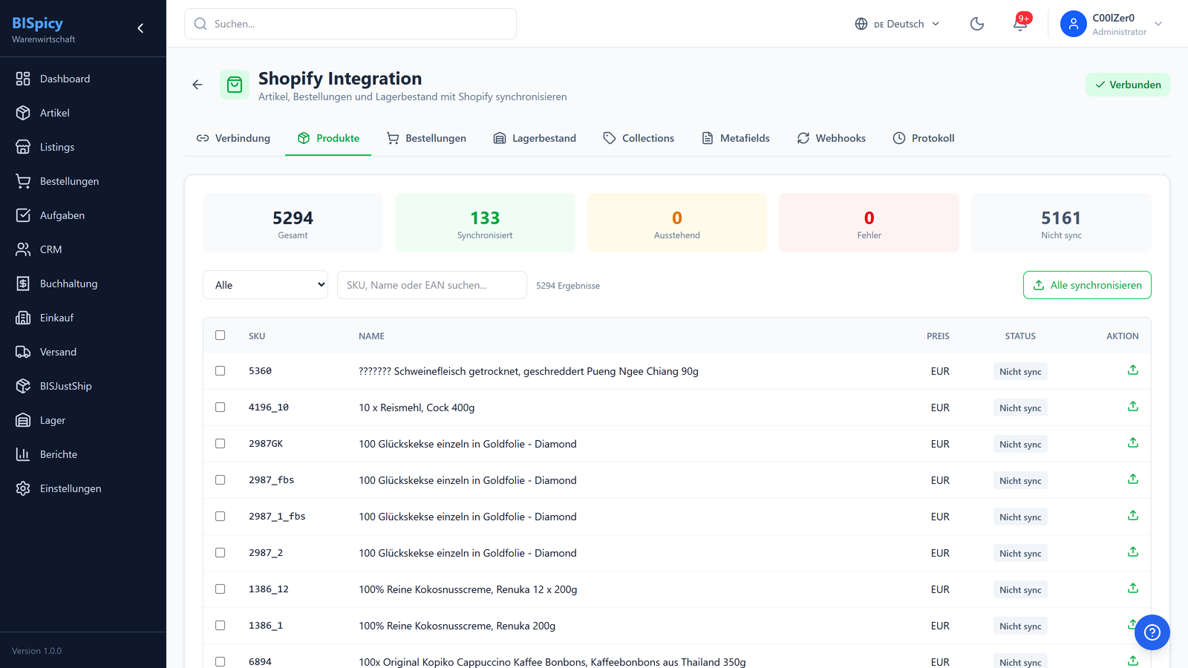The image size is (1188, 668).
Task: Toggle dark mode with moon icon
Action: tap(977, 24)
